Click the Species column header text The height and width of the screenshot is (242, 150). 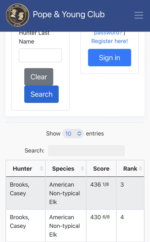click(x=63, y=169)
